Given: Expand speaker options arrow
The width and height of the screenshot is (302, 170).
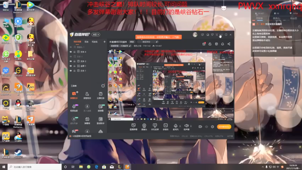Looking at the screenshot, I should 191,126.
